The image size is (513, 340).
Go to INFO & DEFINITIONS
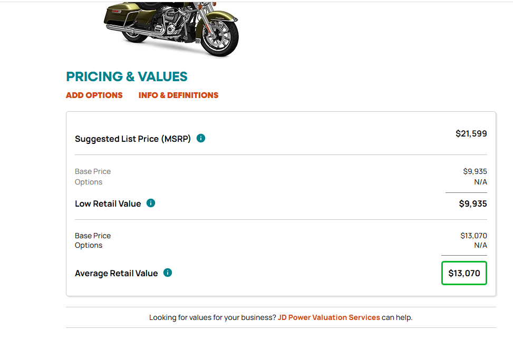tap(178, 95)
